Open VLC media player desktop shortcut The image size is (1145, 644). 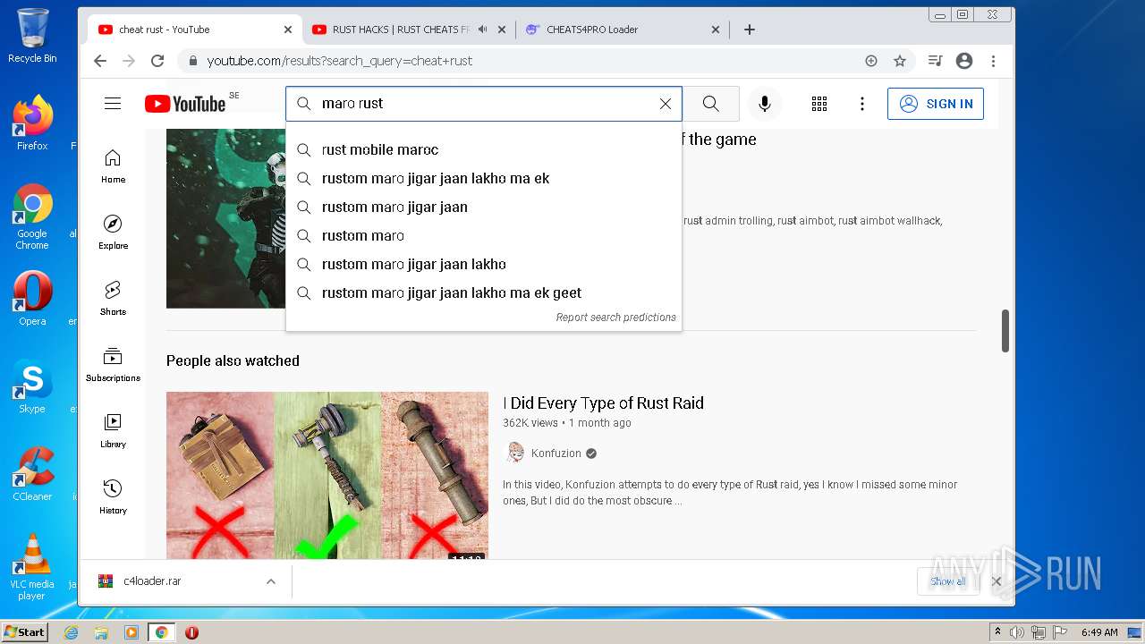pos(32,566)
